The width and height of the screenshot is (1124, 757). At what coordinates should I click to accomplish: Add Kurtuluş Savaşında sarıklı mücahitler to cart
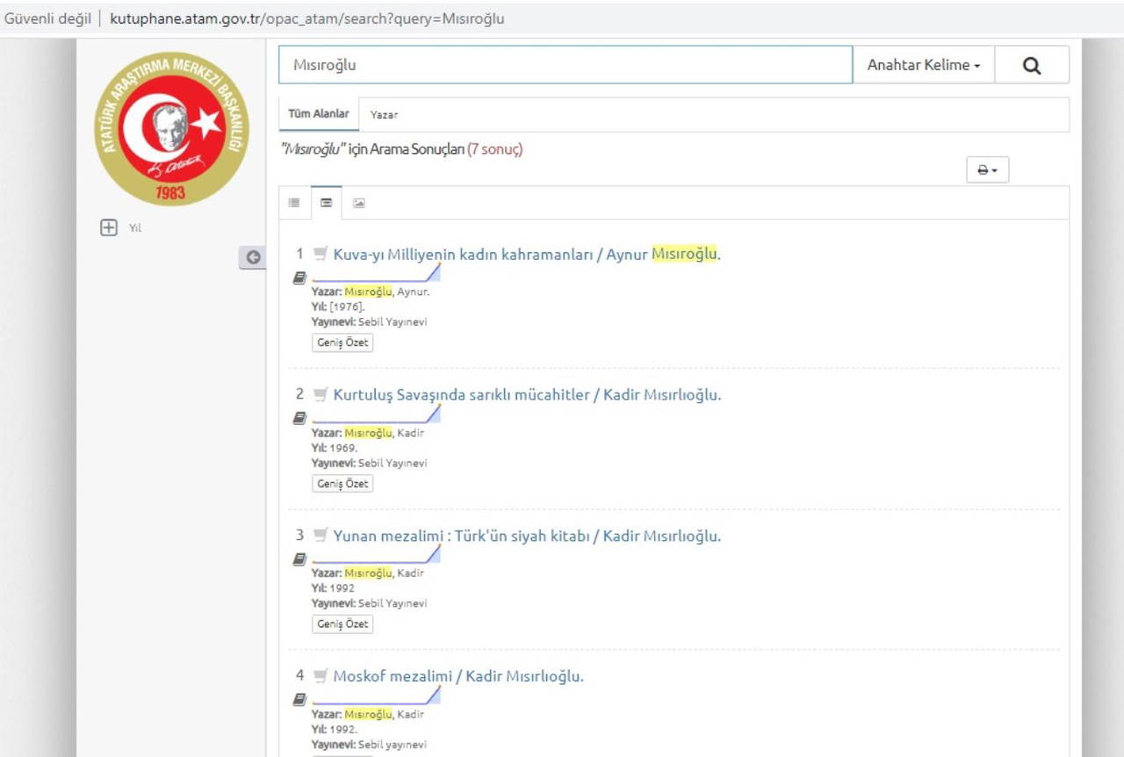click(321, 395)
